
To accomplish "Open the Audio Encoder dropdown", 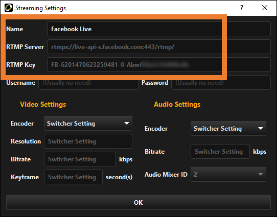I will pyautogui.click(x=228, y=129).
